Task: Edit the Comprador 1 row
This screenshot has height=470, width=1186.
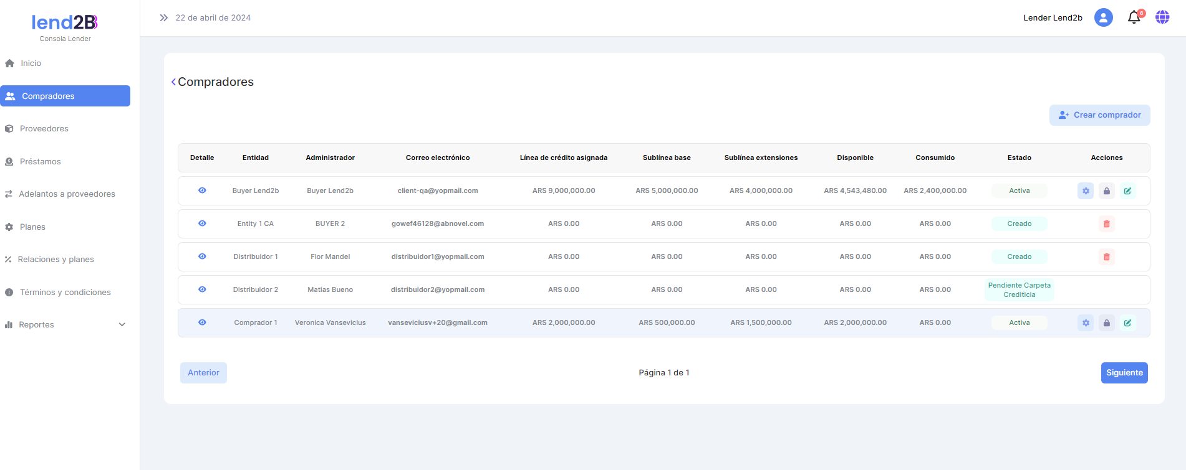Action: click(x=1127, y=323)
